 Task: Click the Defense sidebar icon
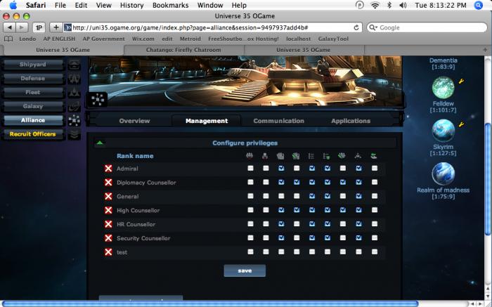(x=75, y=79)
